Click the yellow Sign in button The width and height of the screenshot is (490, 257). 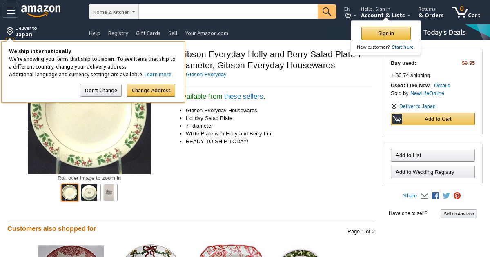coord(386,33)
